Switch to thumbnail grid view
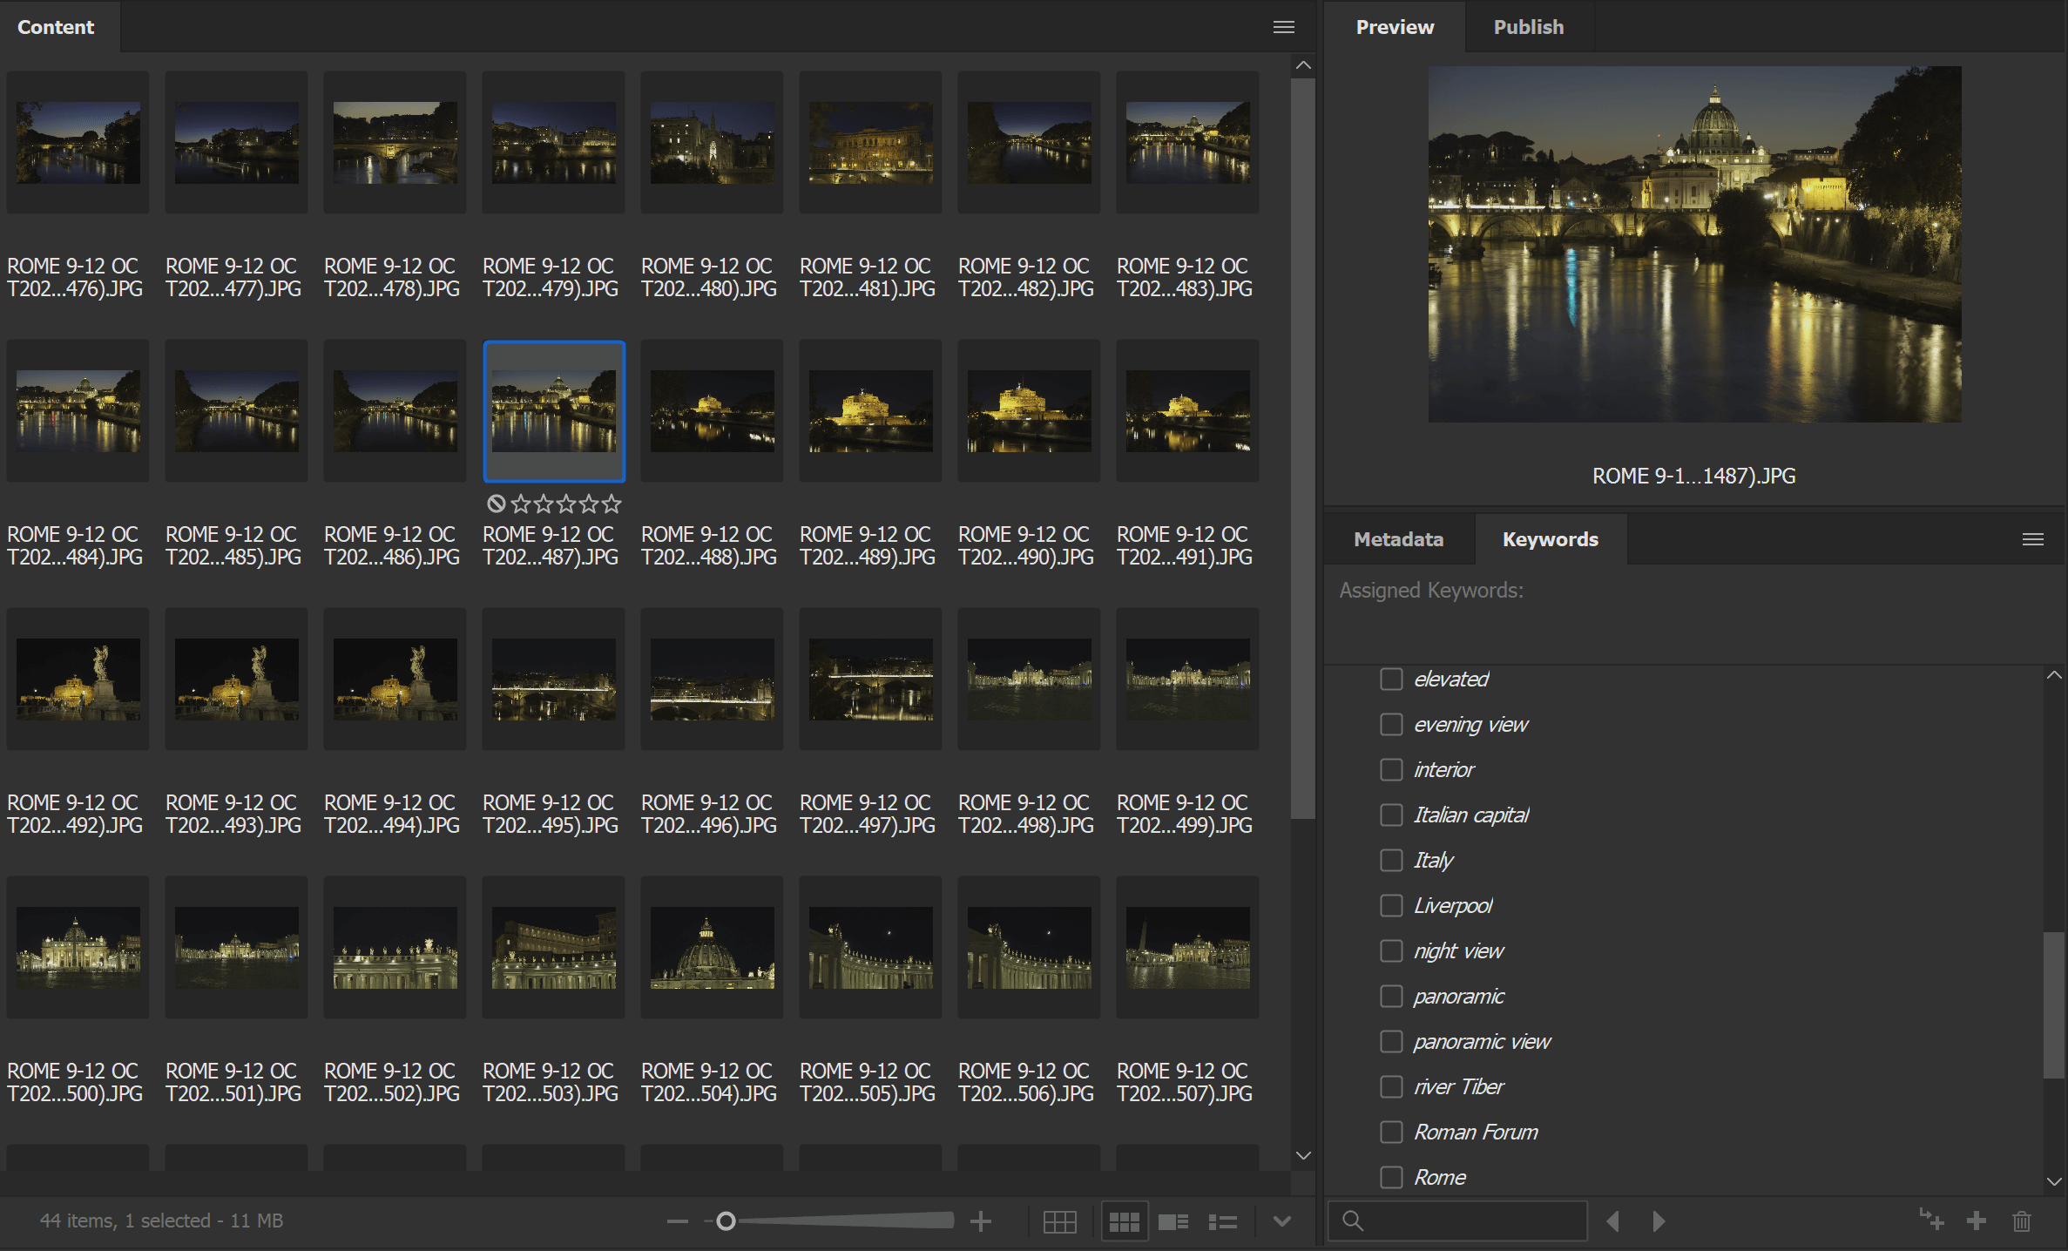 click(1125, 1221)
